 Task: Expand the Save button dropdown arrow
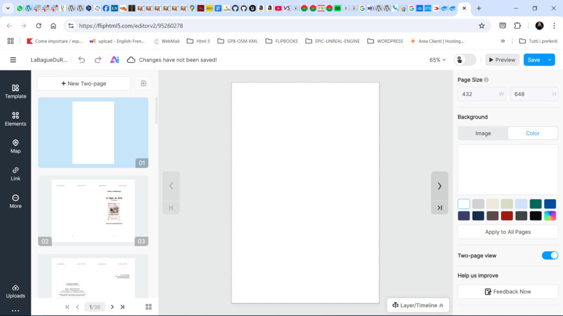(x=550, y=60)
